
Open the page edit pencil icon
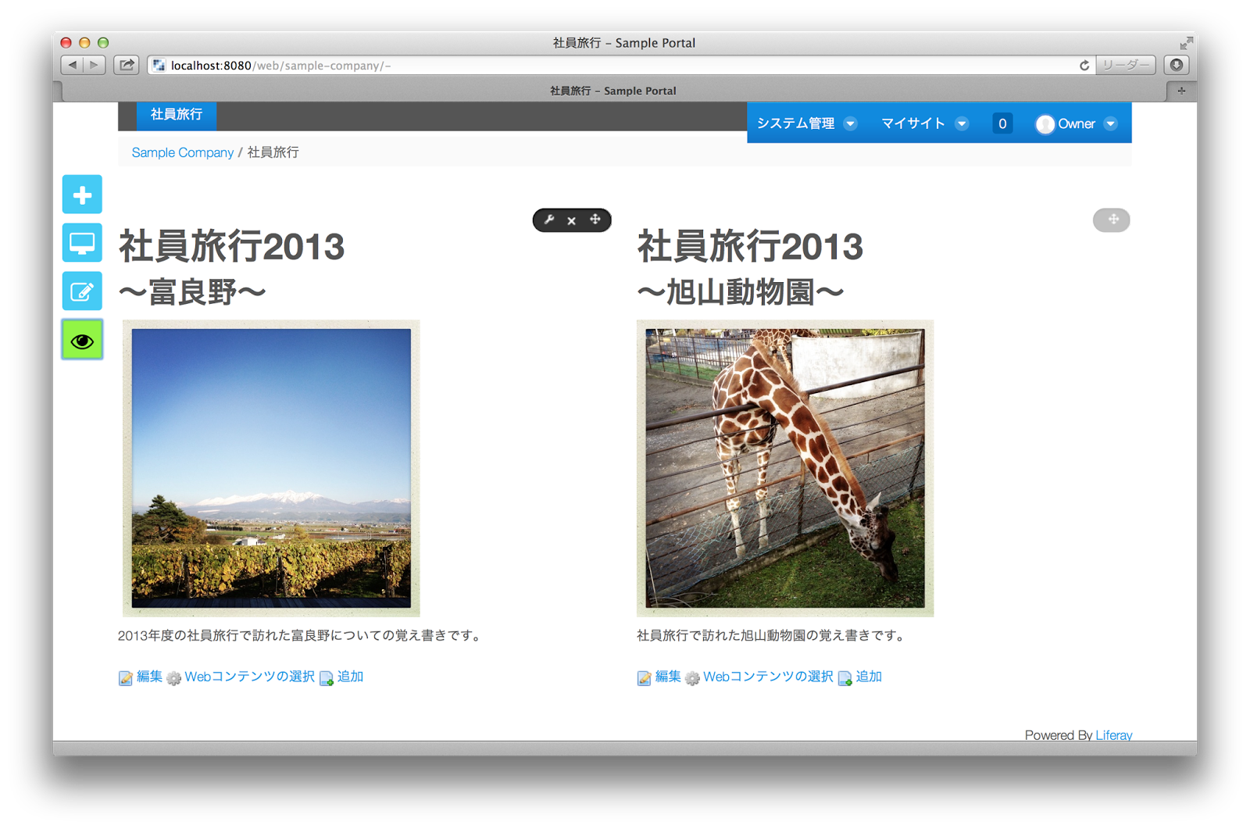(82, 291)
